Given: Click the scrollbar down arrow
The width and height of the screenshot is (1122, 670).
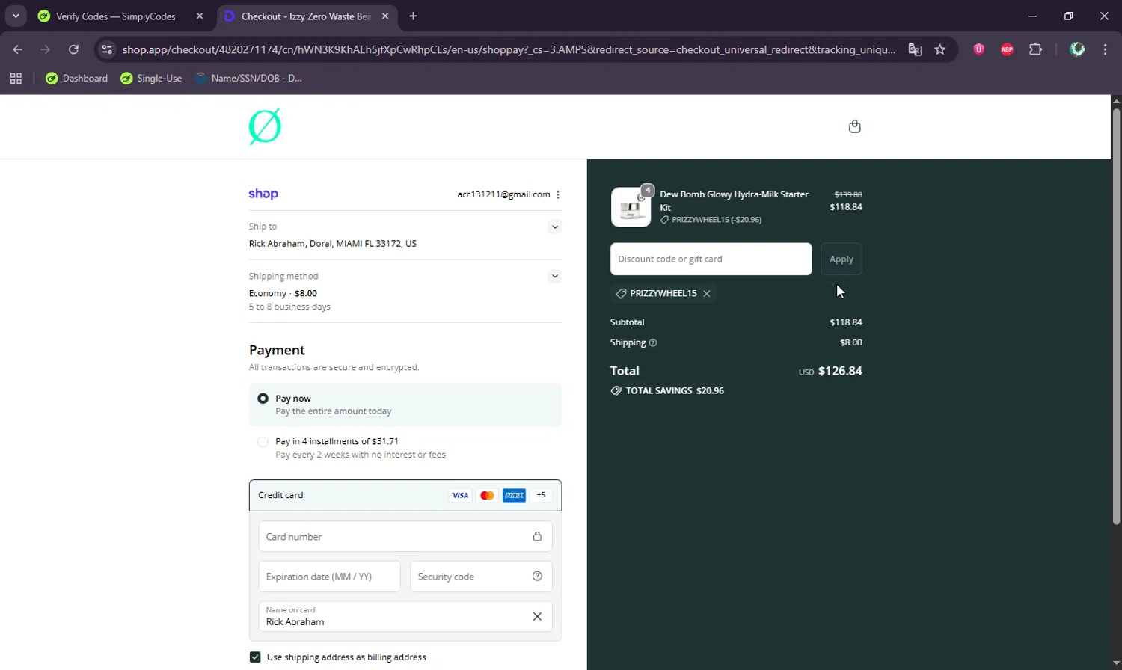Looking at the screenshot, I should [x=1116, y=663].
